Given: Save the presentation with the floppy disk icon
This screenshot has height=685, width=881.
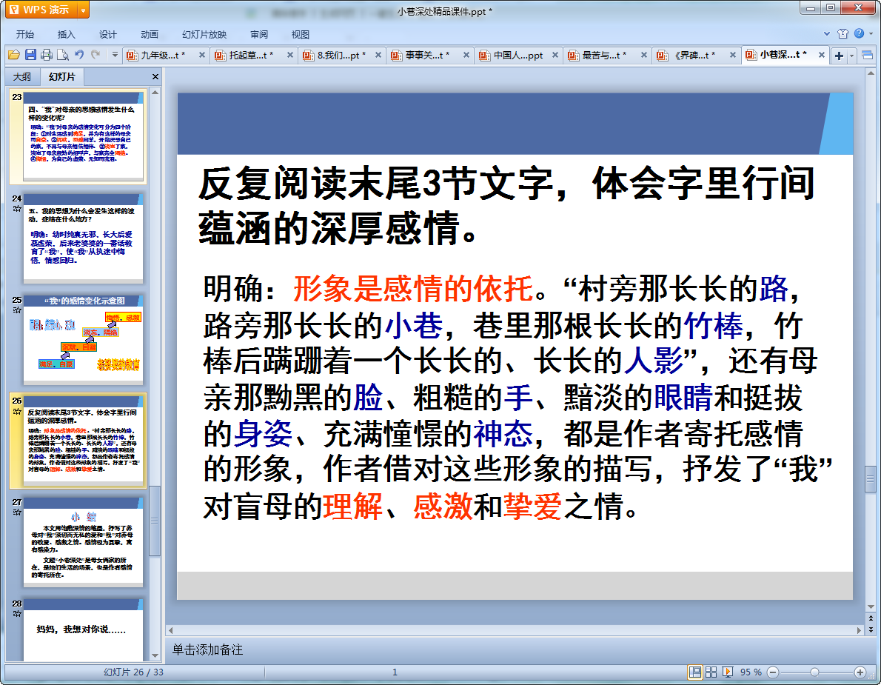Looking at the screenshot, I should pyautogui.click(x=30, y=55).
